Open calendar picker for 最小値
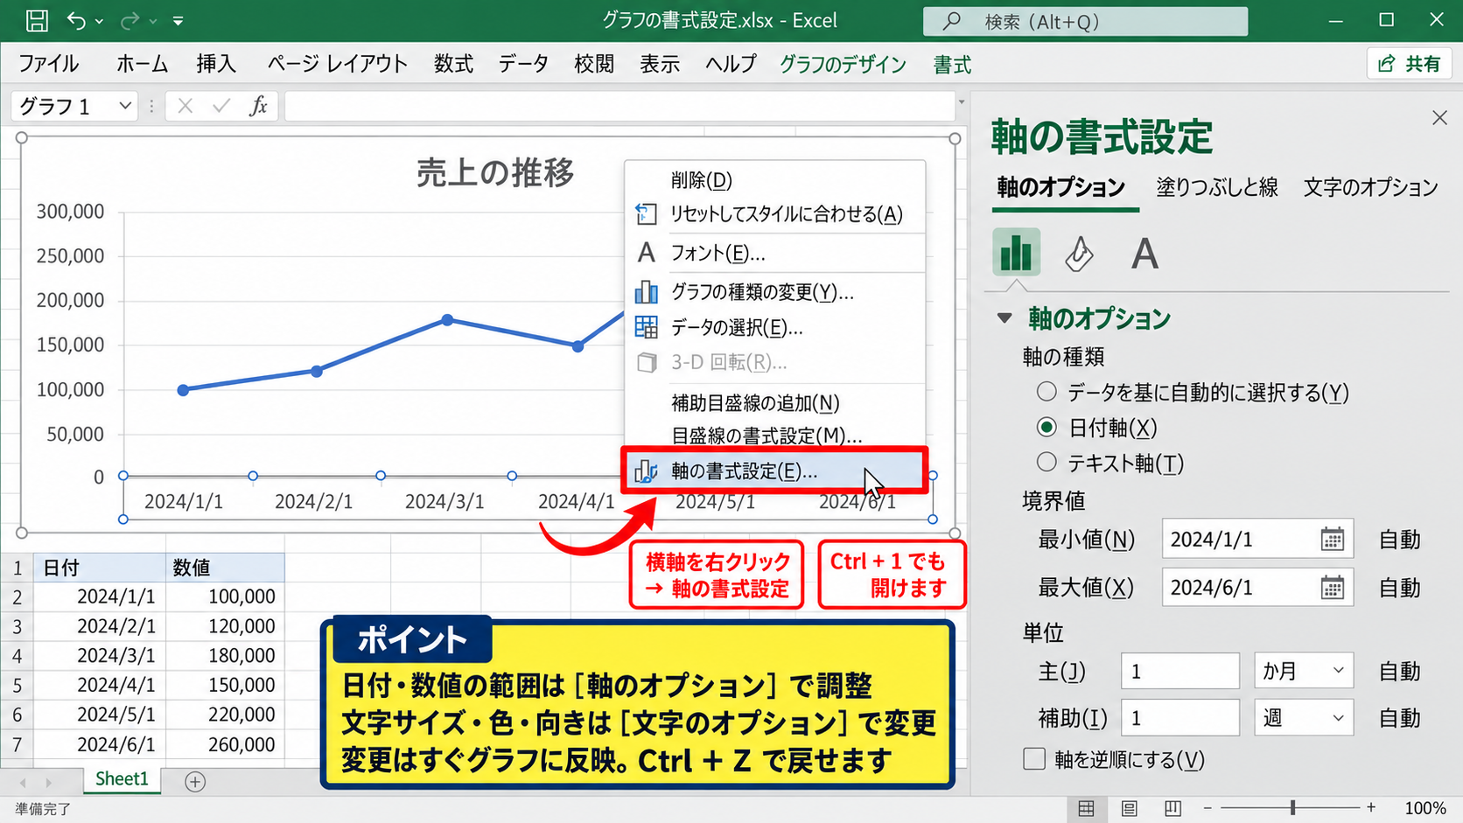This screenshot has width=1463, height=823. 1332,540
